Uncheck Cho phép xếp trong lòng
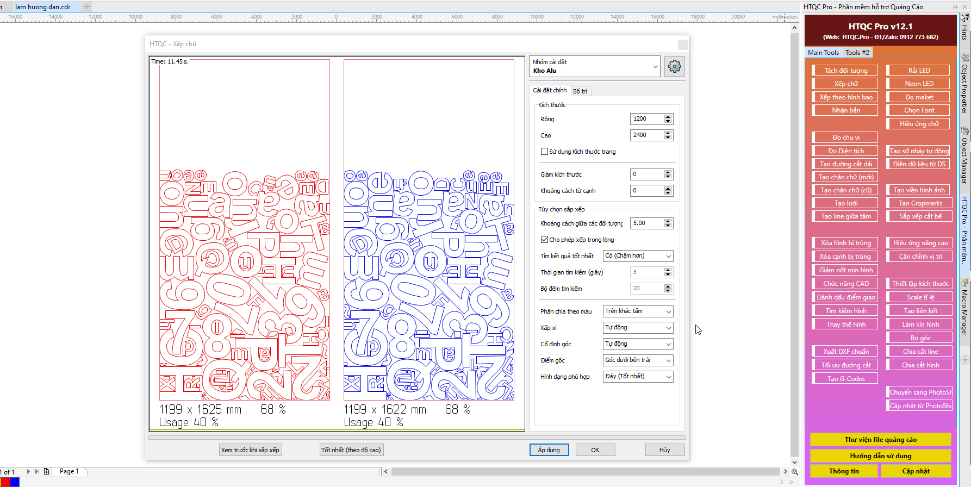 coord(544,240)
